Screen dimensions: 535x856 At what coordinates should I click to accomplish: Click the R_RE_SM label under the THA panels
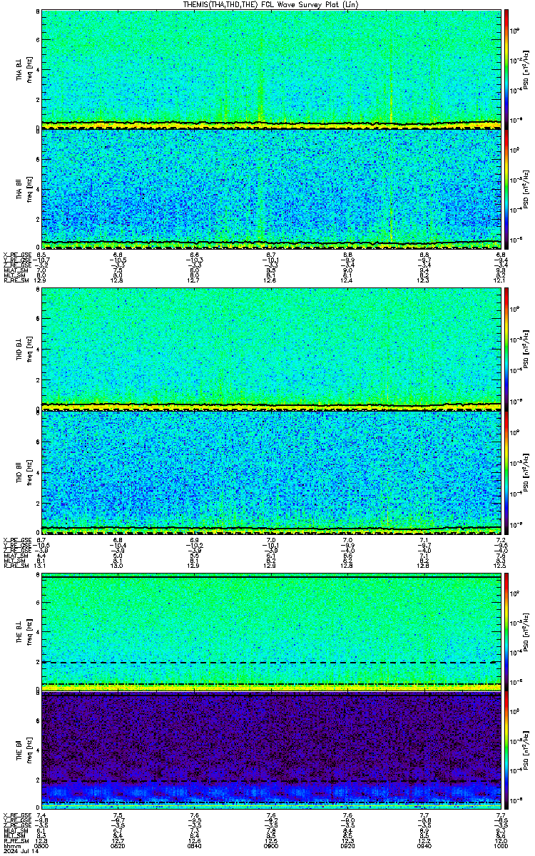16,280
